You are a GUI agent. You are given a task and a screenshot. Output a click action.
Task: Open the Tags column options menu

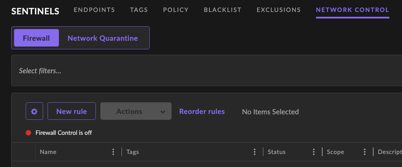[255, 152]
